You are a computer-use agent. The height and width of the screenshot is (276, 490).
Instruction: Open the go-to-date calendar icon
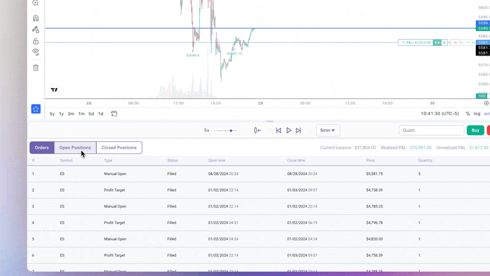pyautogui.click(x=114, y=114)
